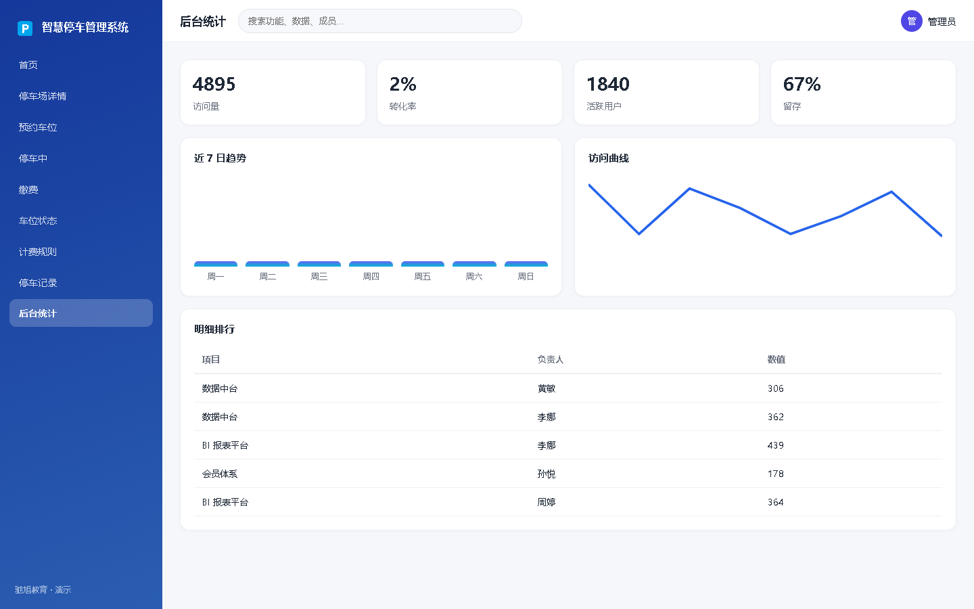This screenshot has height=609, width=974.
Task: Click the purple 管 admin avatar
Action: point(912,21)
